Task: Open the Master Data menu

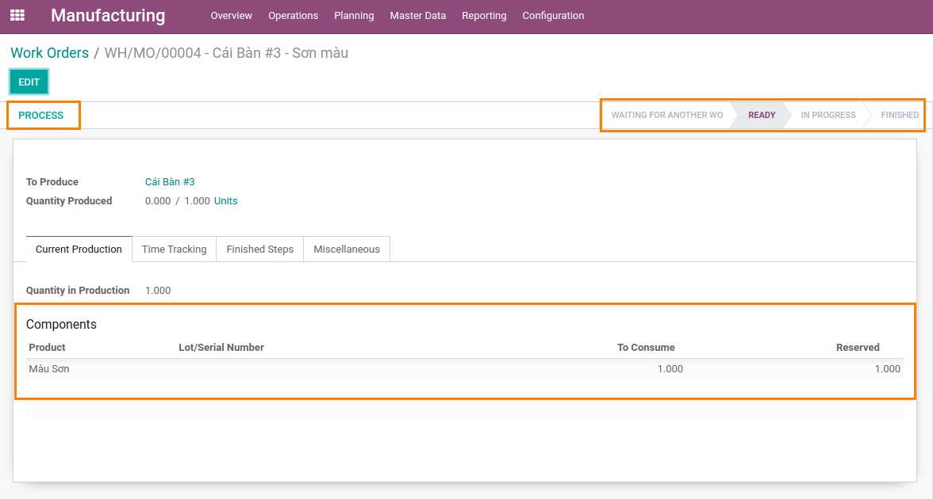Action: [x=417, y=16]
